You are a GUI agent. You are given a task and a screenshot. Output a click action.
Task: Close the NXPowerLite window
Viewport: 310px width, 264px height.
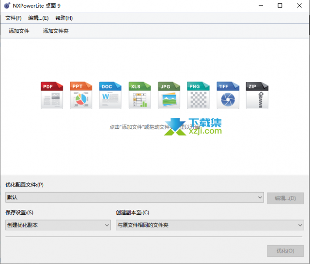point(299,6)
